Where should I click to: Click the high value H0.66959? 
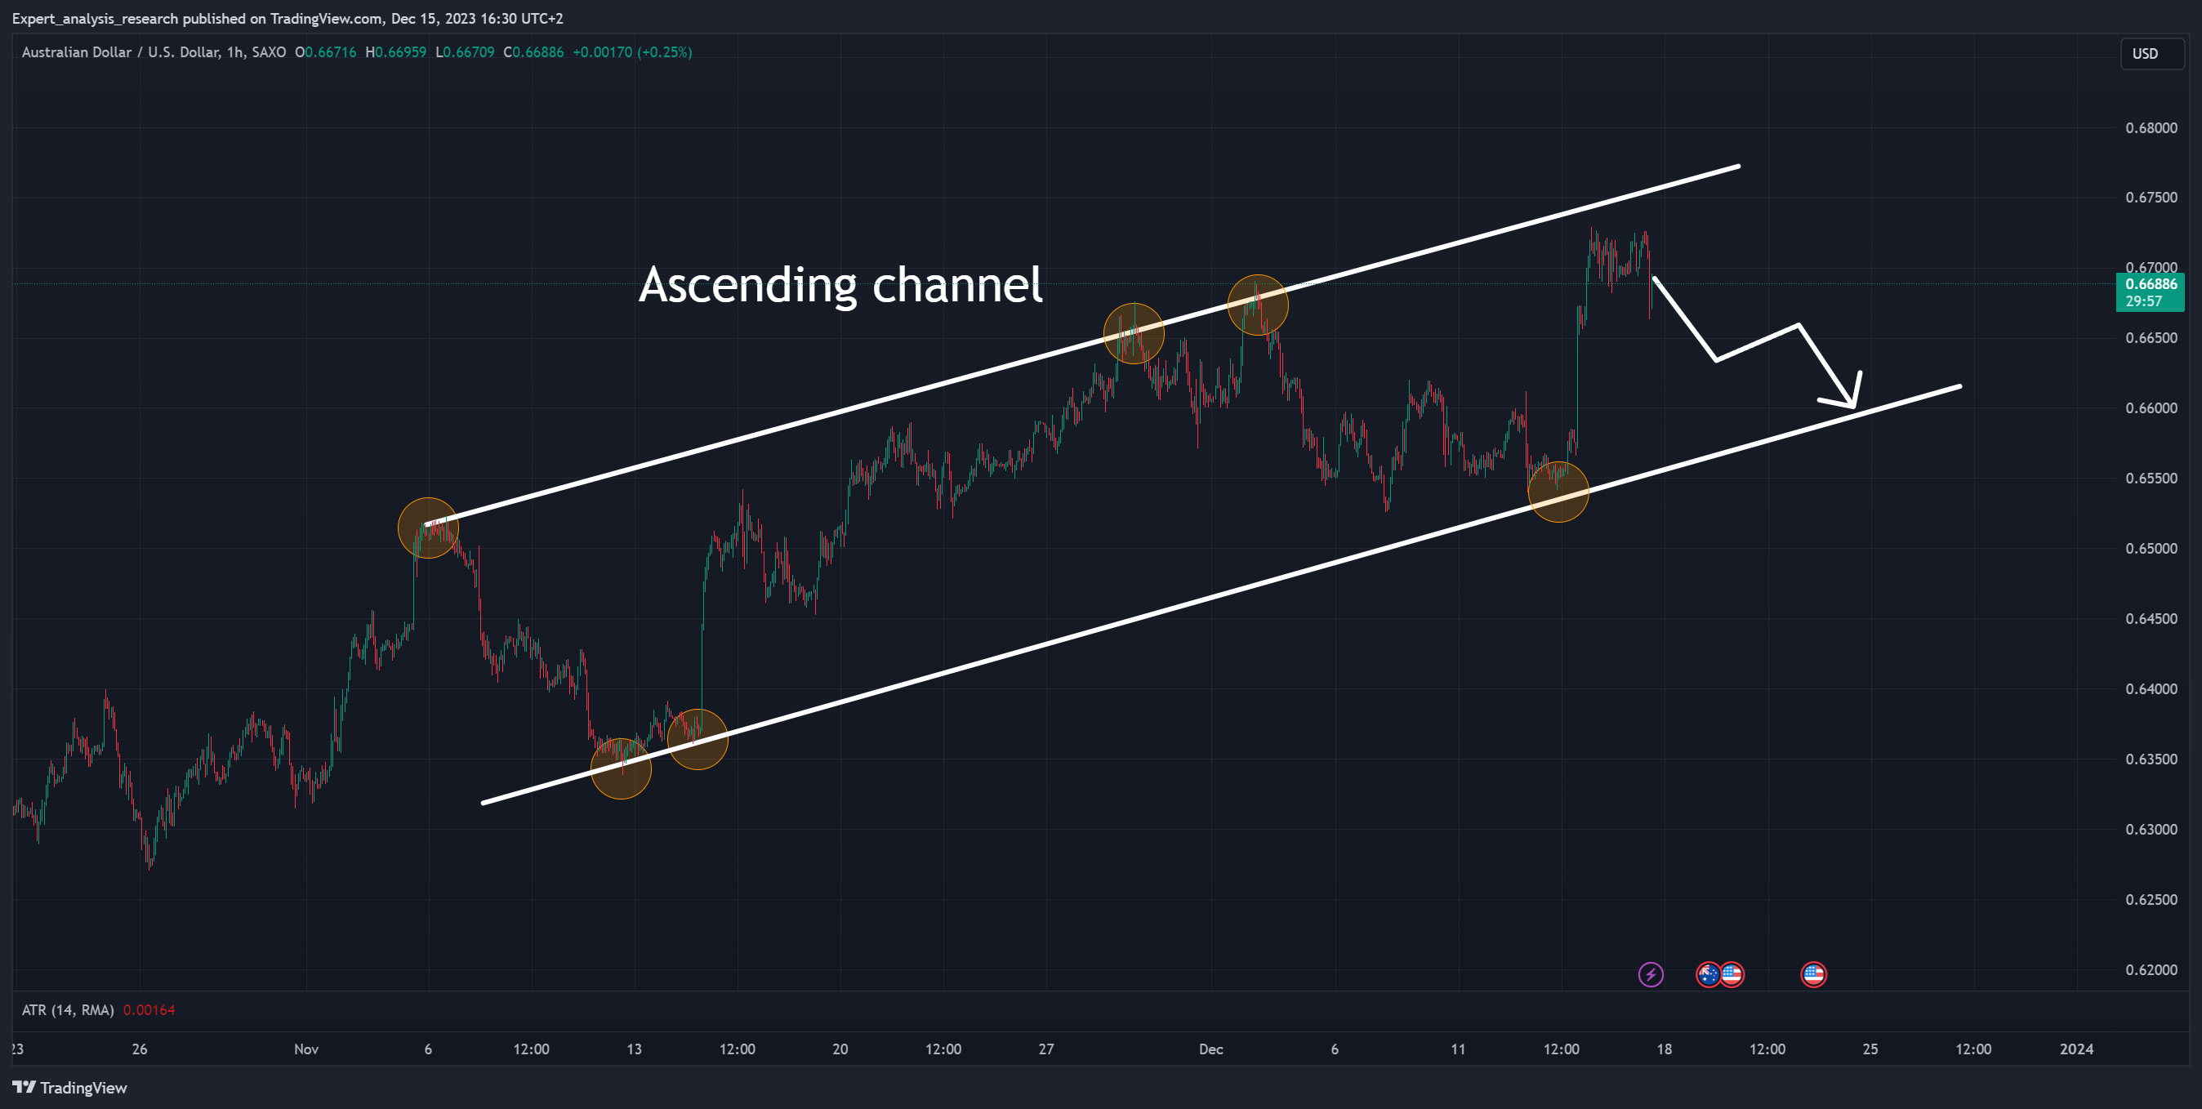click(396, 52)
